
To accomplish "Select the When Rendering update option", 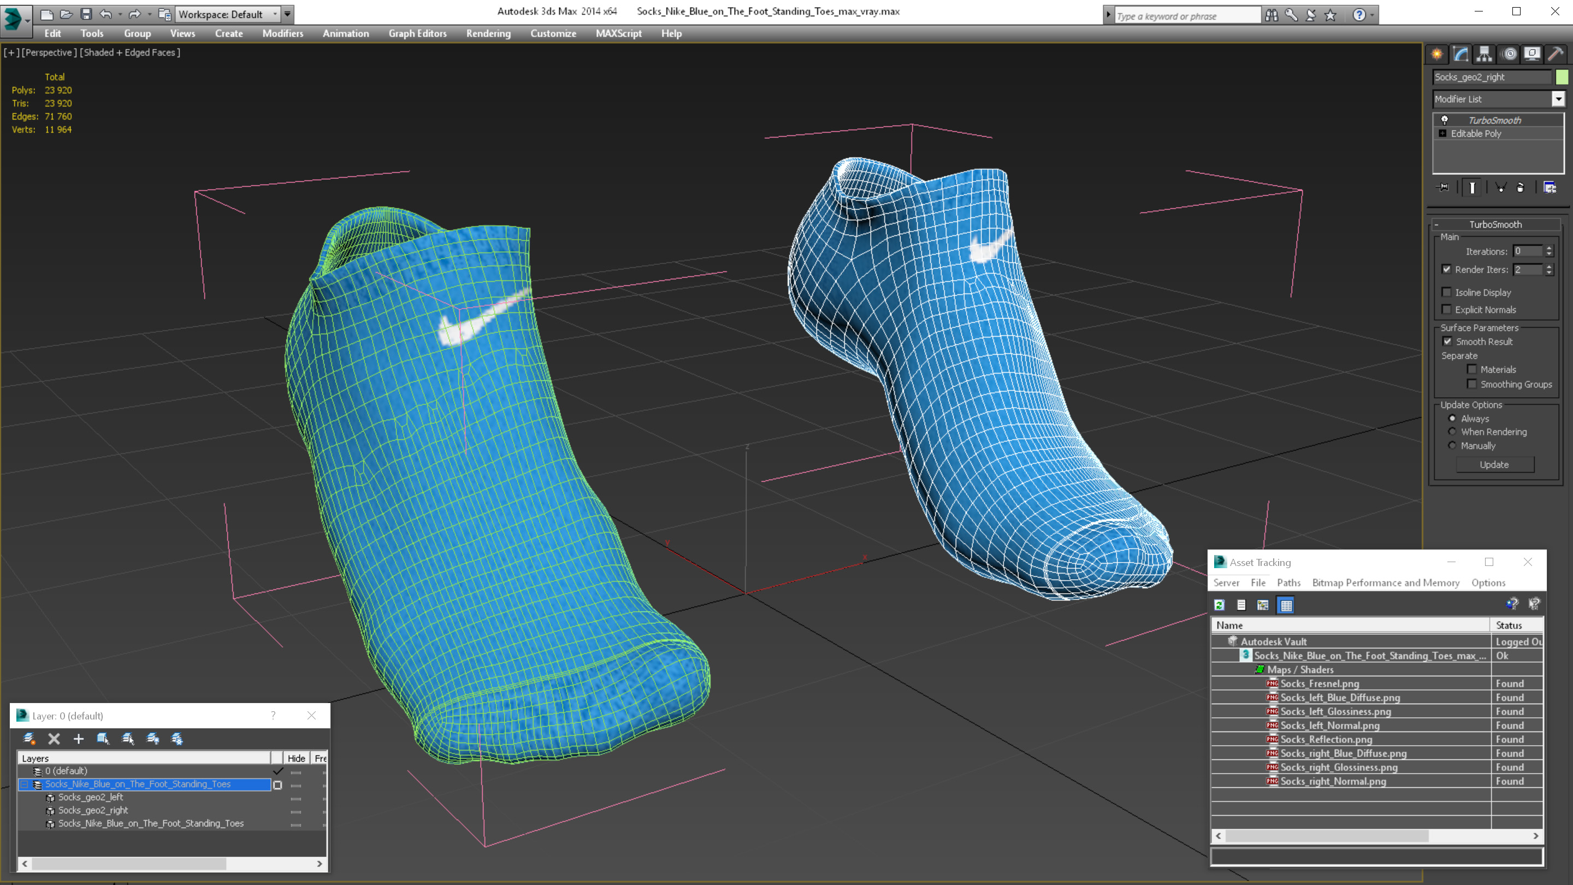I will point(1453,432).
